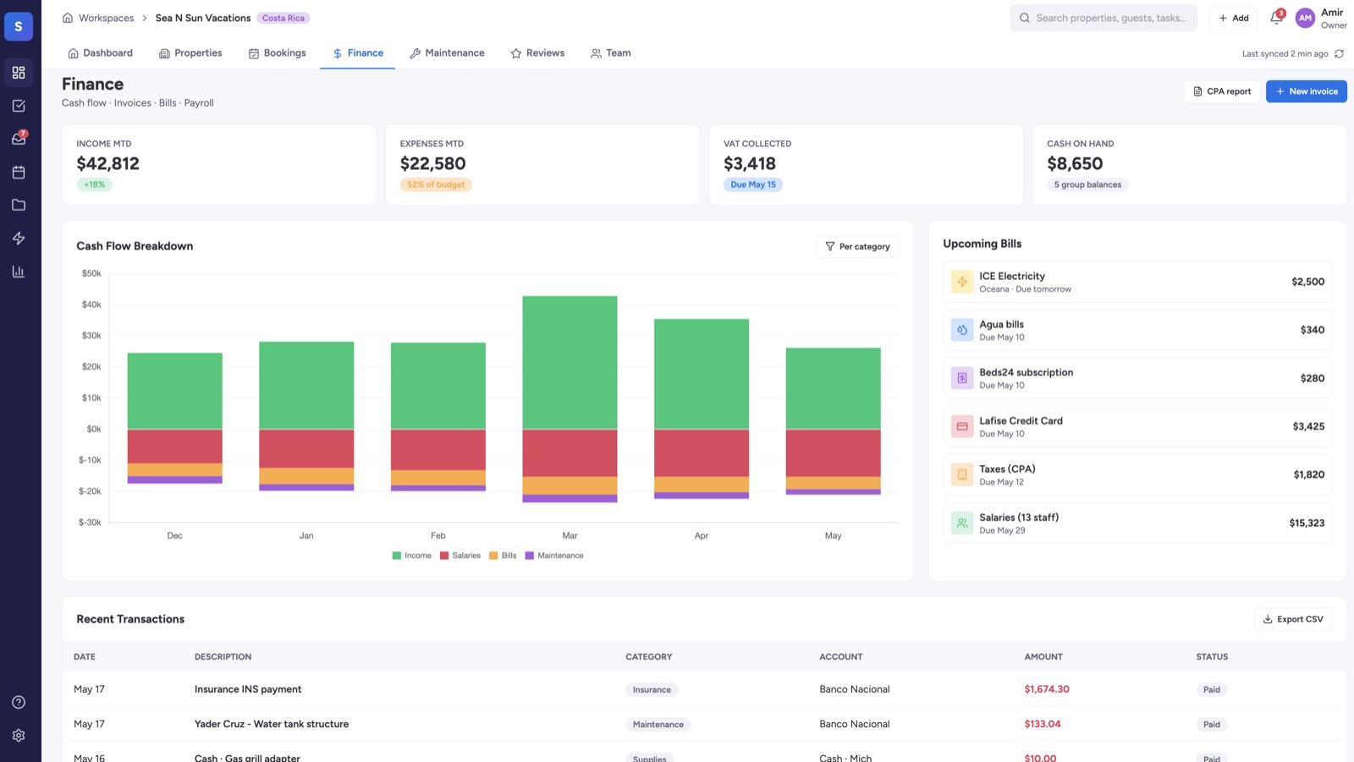The height and width of the screenshot is (762, 1354).
Task: Click the March income bar in chart
Action: (570, 363)
